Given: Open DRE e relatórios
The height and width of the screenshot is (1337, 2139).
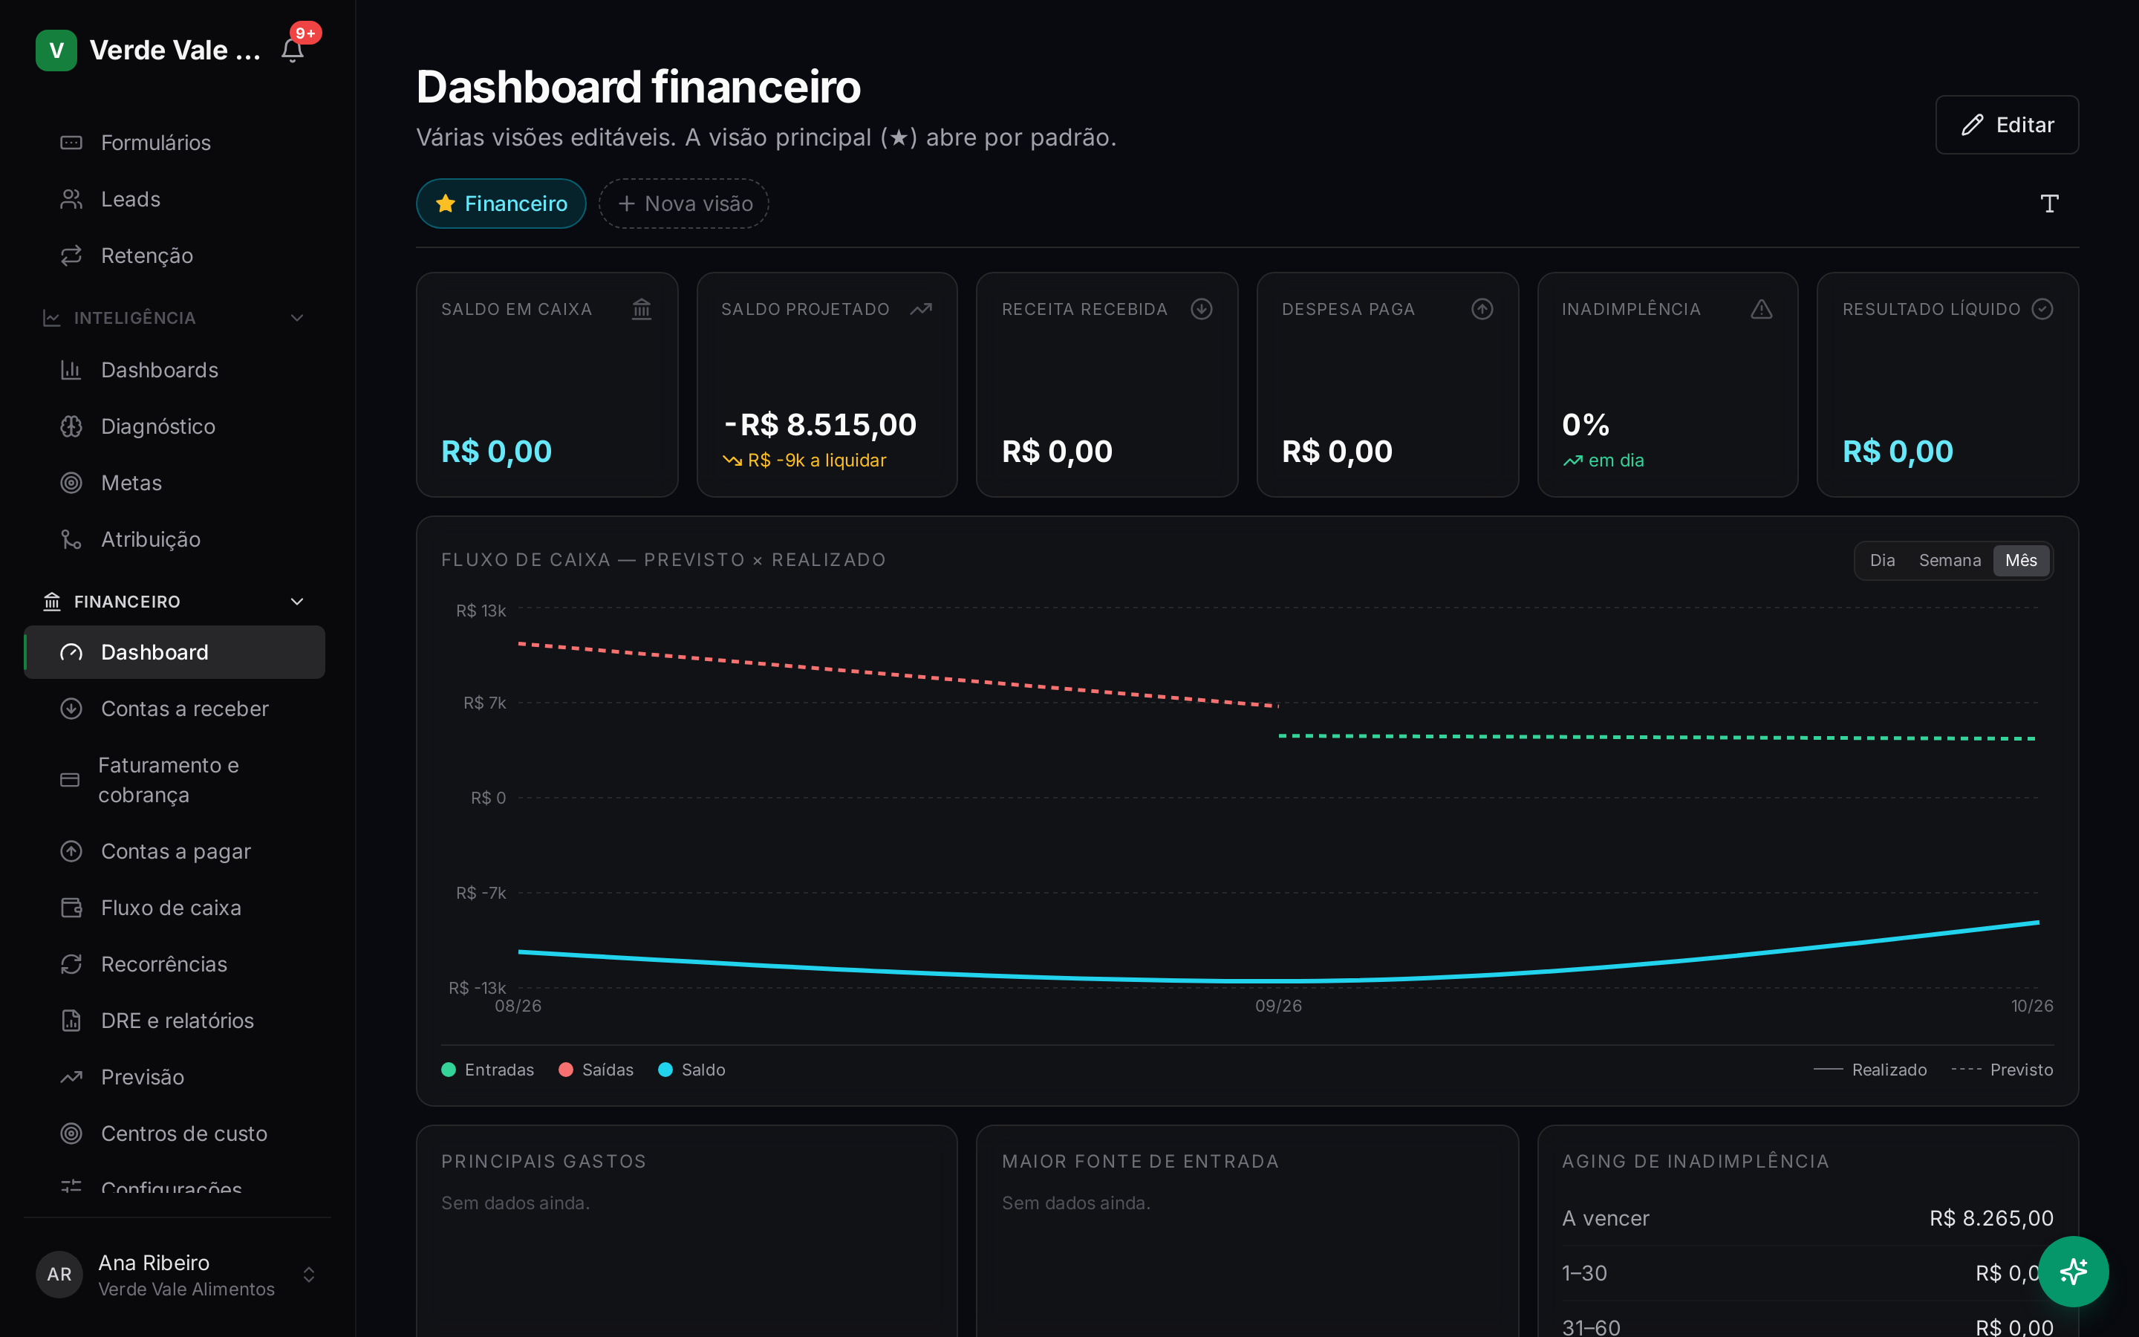Looking at the screenshot, I should pyautogui.click(x=174, y=1021).
